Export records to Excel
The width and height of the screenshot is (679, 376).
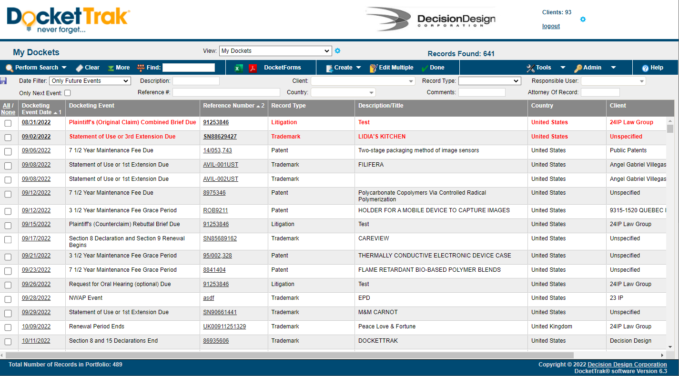pos(238,69)
